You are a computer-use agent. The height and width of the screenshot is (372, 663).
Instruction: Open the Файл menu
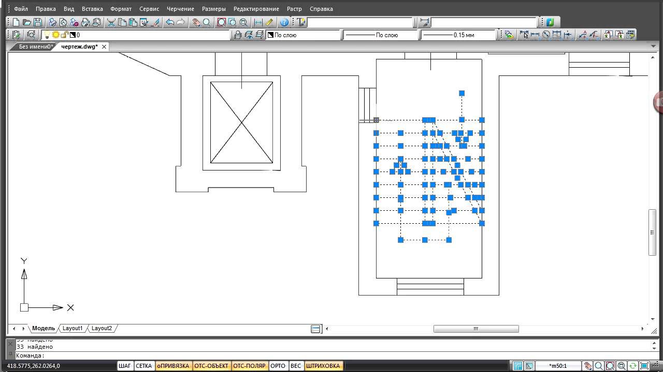tap(21, 9)
